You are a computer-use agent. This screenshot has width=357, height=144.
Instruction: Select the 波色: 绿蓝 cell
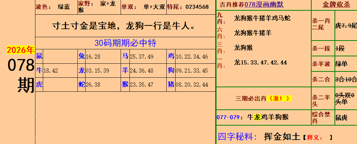click(56, 7)
